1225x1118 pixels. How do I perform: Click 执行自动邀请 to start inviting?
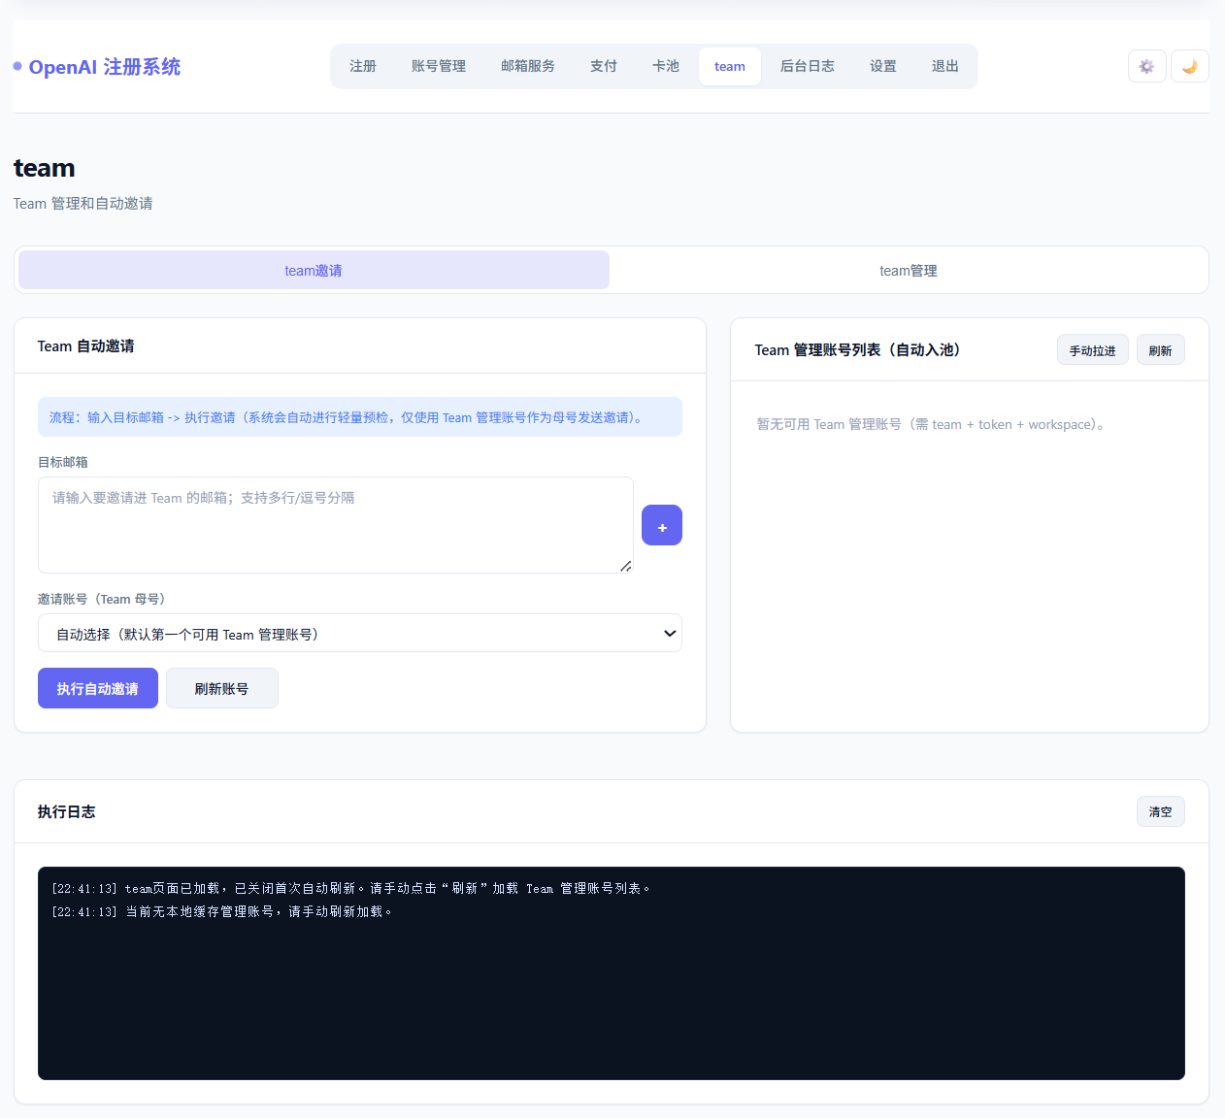97,688
